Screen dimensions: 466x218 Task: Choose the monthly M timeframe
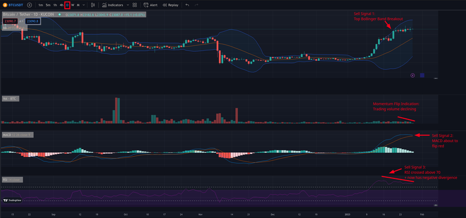78,5
